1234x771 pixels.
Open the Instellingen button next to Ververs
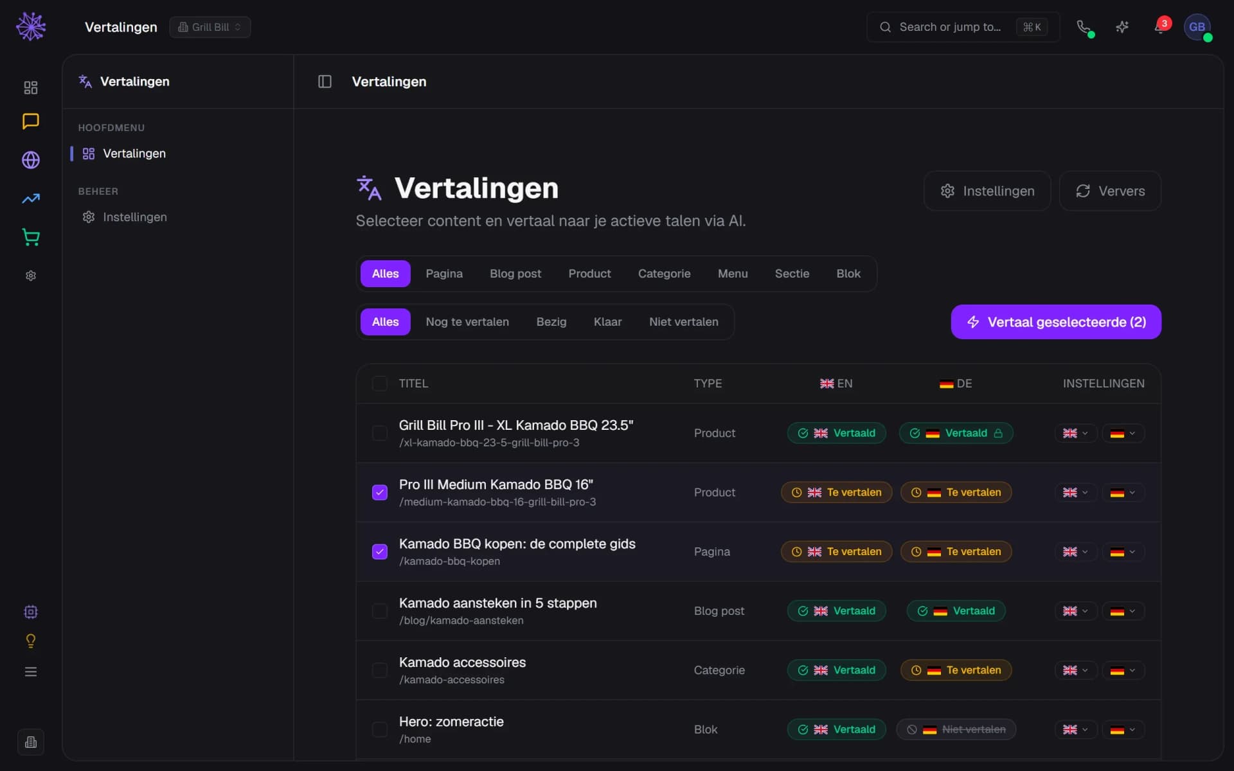pyautogui.click(x=987, y=191)
